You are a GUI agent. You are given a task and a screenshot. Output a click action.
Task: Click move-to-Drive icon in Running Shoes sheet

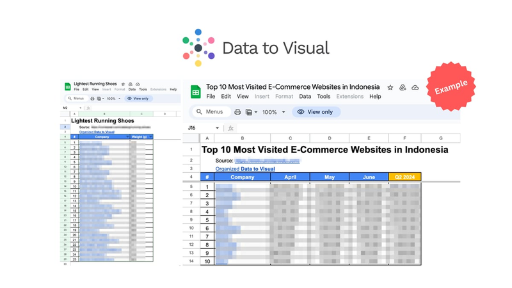131,84
